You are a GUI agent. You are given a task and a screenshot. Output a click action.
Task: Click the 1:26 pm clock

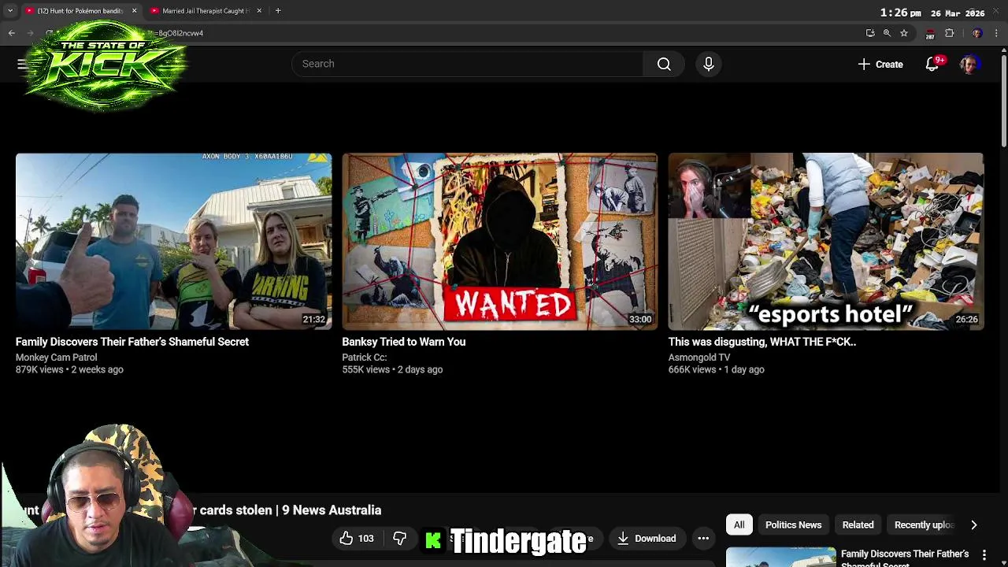click(x=900, y=13)
